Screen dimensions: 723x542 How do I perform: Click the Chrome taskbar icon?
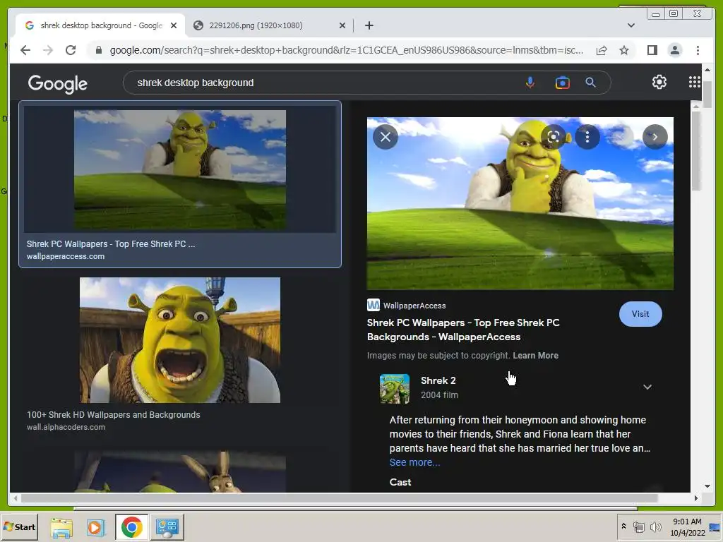coord(131,527)
